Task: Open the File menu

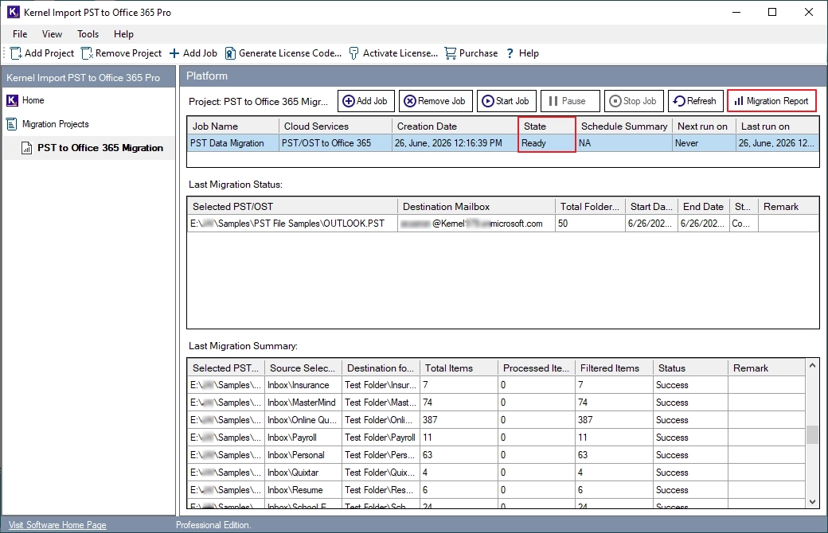Action: point(20,33)
